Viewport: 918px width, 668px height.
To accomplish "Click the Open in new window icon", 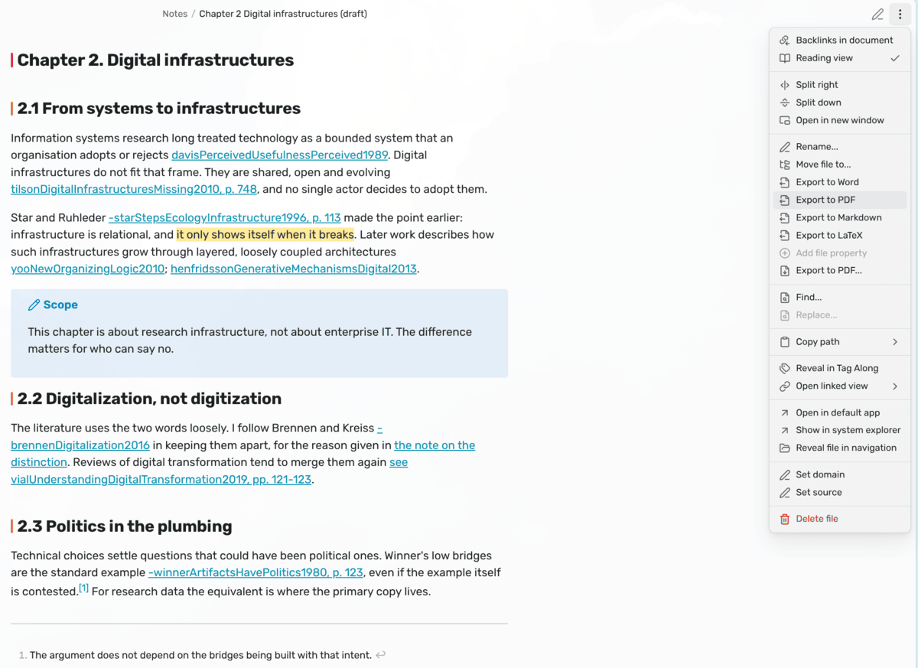I will [784, 120].
